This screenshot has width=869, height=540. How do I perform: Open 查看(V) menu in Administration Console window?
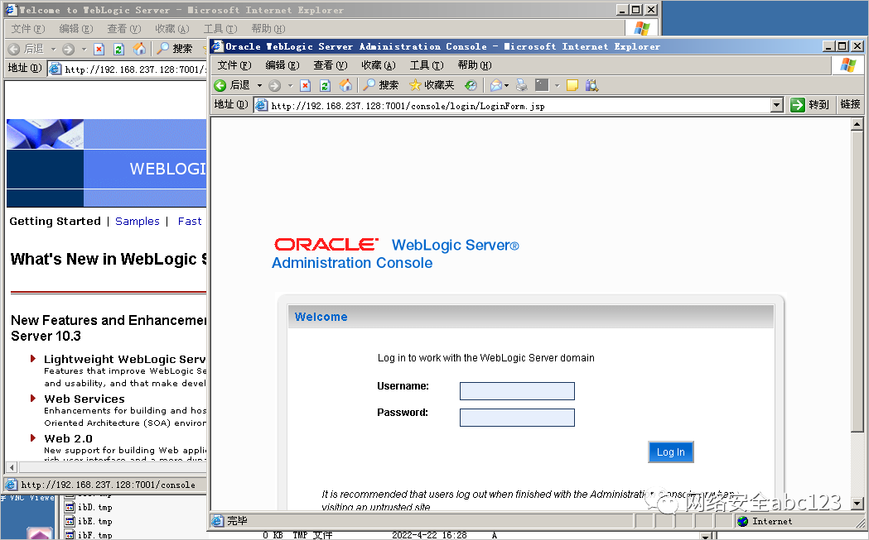click(x=331, y=65)
